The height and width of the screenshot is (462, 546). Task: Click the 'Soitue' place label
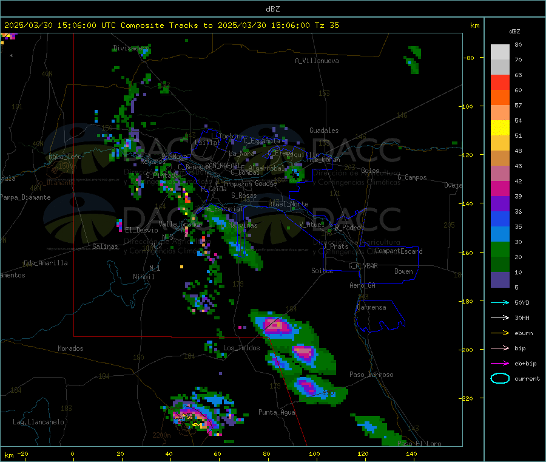tap(322, 271)
